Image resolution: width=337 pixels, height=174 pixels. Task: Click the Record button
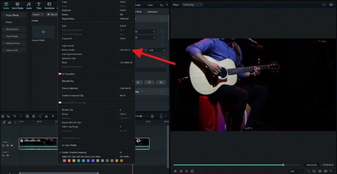[52, 14]
